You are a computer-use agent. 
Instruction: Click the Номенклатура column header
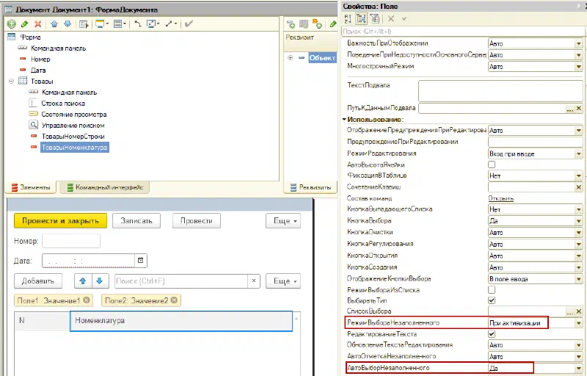[181, 321]
